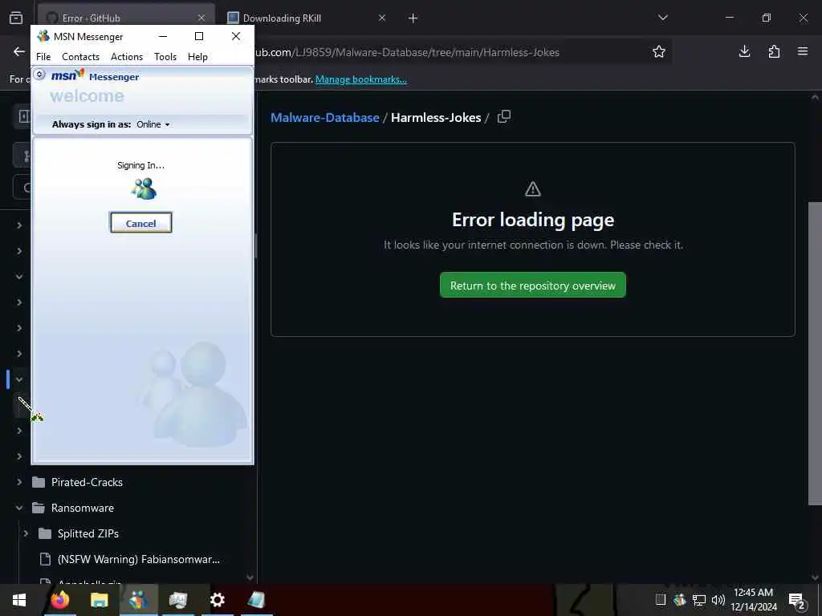822x616 pixels.
Task: Click the round collapse arrow beside msn logo
Action: click(39, 75)
